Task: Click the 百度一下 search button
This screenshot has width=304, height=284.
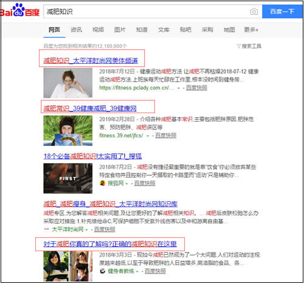Action: [282, 12]
